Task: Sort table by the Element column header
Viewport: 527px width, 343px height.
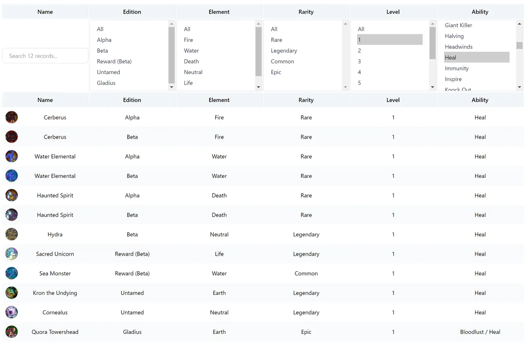Action: (x=219, y=100)
